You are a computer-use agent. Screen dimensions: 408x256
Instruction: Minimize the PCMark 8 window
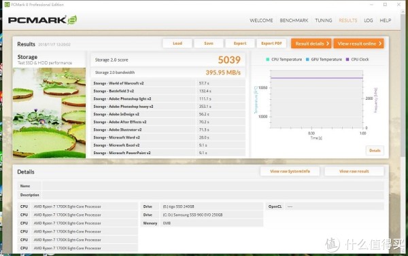point(371,5)
